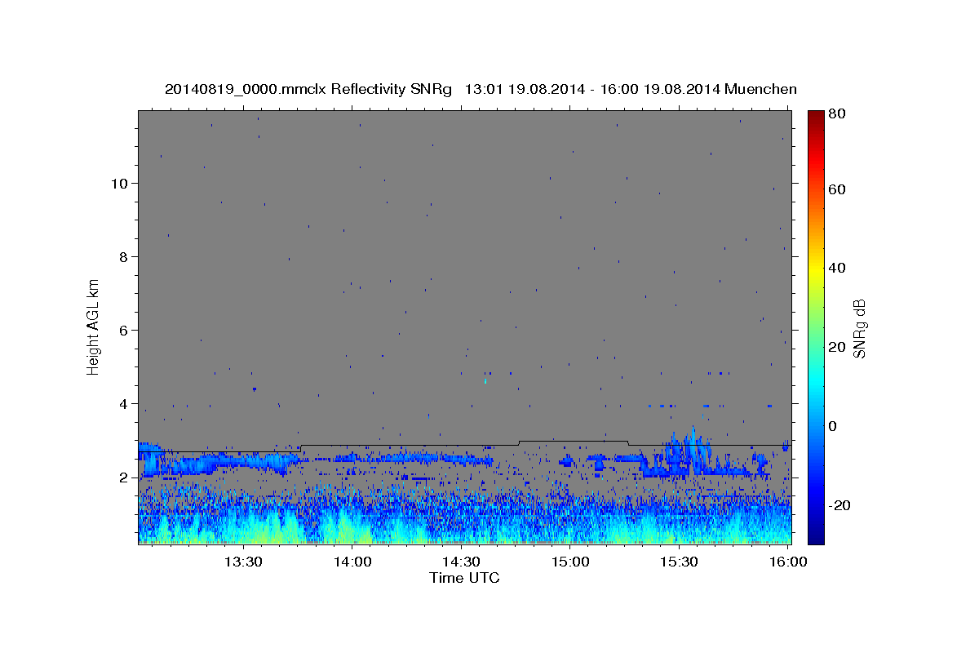The image size is (979, 653).
Task: Click the '15:30' time axis label
Action: pos(680,562)
